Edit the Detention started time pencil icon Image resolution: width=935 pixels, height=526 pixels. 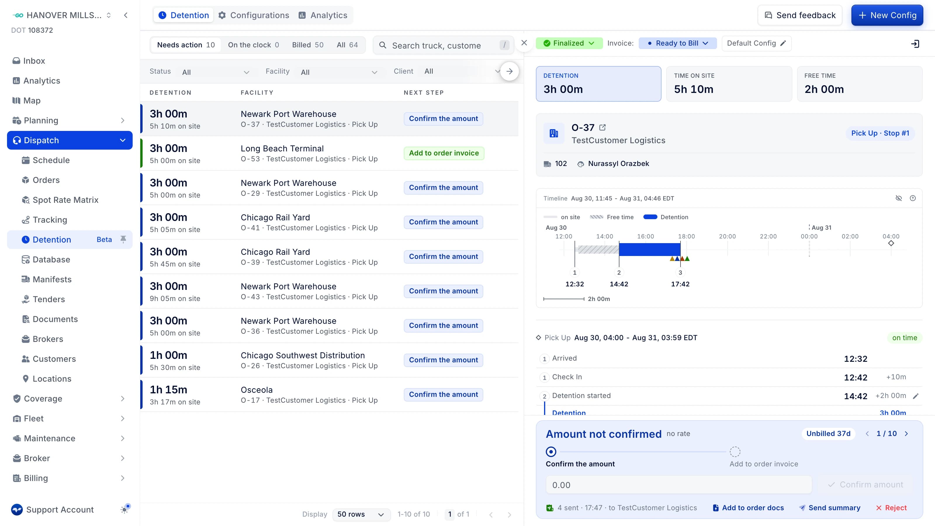pyautogui.click(x=916, y=396)
